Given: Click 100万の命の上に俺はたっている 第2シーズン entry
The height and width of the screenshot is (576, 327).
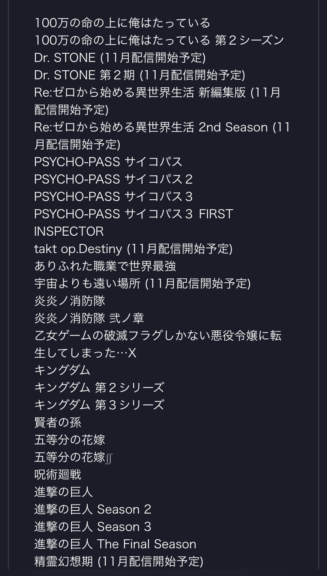Looking at the screenshot, I should coord(159,40).
